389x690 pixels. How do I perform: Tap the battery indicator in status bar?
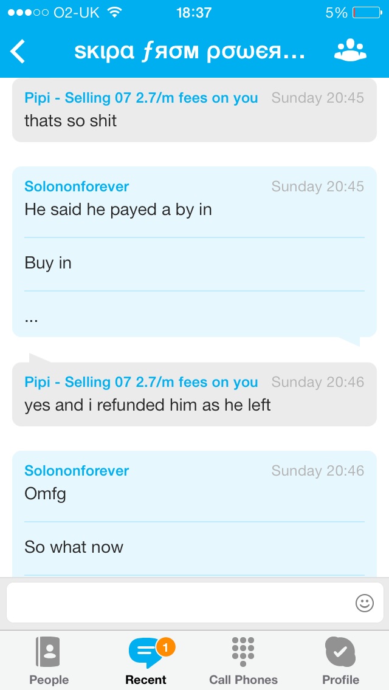[367, 13]
